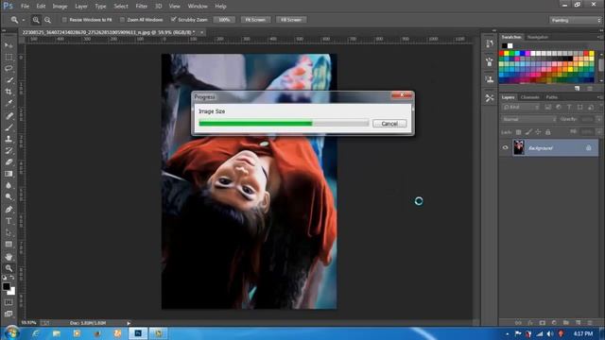Open the Swatches panel options menu
The image size is (605, 340).
[x=599, y=37]
